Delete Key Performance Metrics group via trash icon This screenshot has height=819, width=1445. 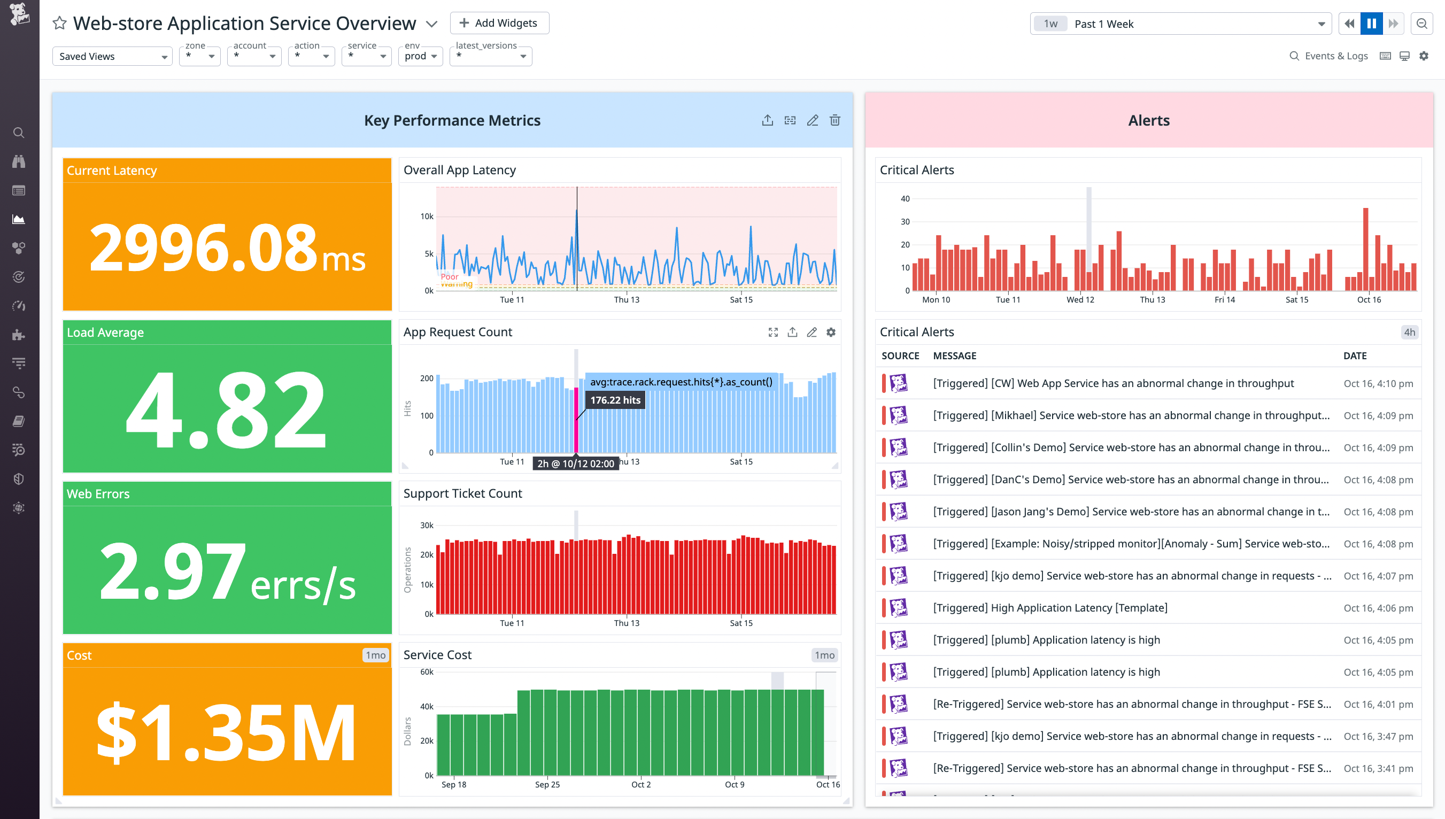pyautogui.click(x=834, y=120)
